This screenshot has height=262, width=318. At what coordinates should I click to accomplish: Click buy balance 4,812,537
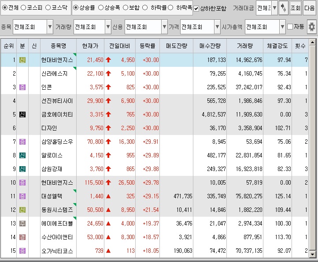(214, 114)
